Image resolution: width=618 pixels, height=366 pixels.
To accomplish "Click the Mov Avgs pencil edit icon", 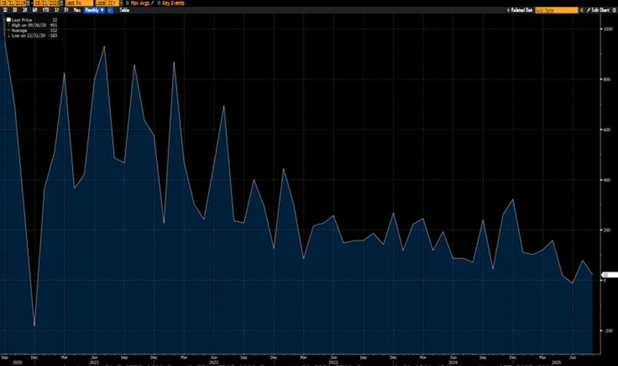I will pyautogui.click(x=152, y=3).
